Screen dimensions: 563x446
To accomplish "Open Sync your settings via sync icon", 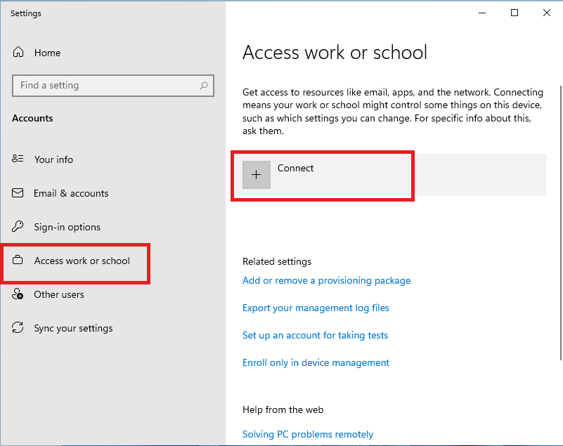I will pos(19,328).
